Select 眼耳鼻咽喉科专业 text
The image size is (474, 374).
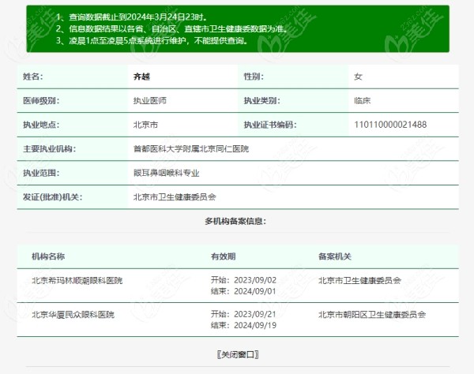[x=166, y=173]
